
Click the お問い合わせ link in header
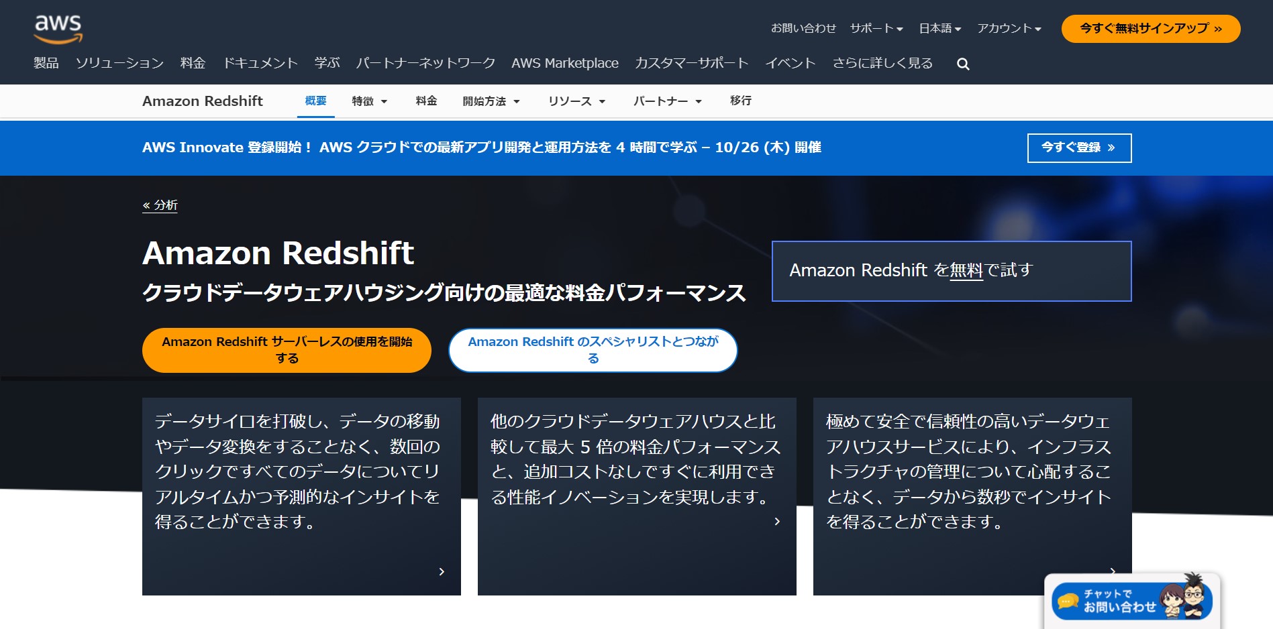coord(803,28)
